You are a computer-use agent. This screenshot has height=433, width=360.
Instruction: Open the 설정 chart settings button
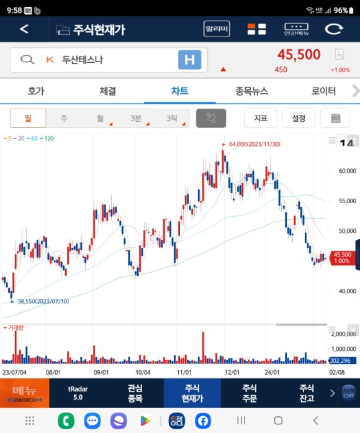pos(299,118)
